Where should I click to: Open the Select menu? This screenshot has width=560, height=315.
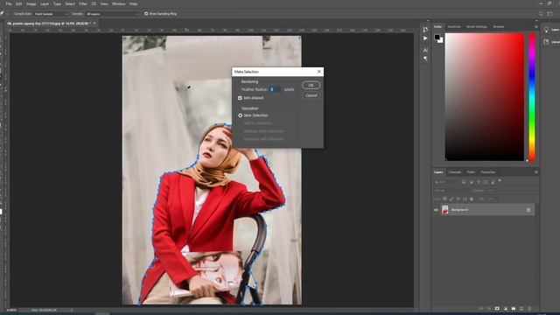click(70, 3)
